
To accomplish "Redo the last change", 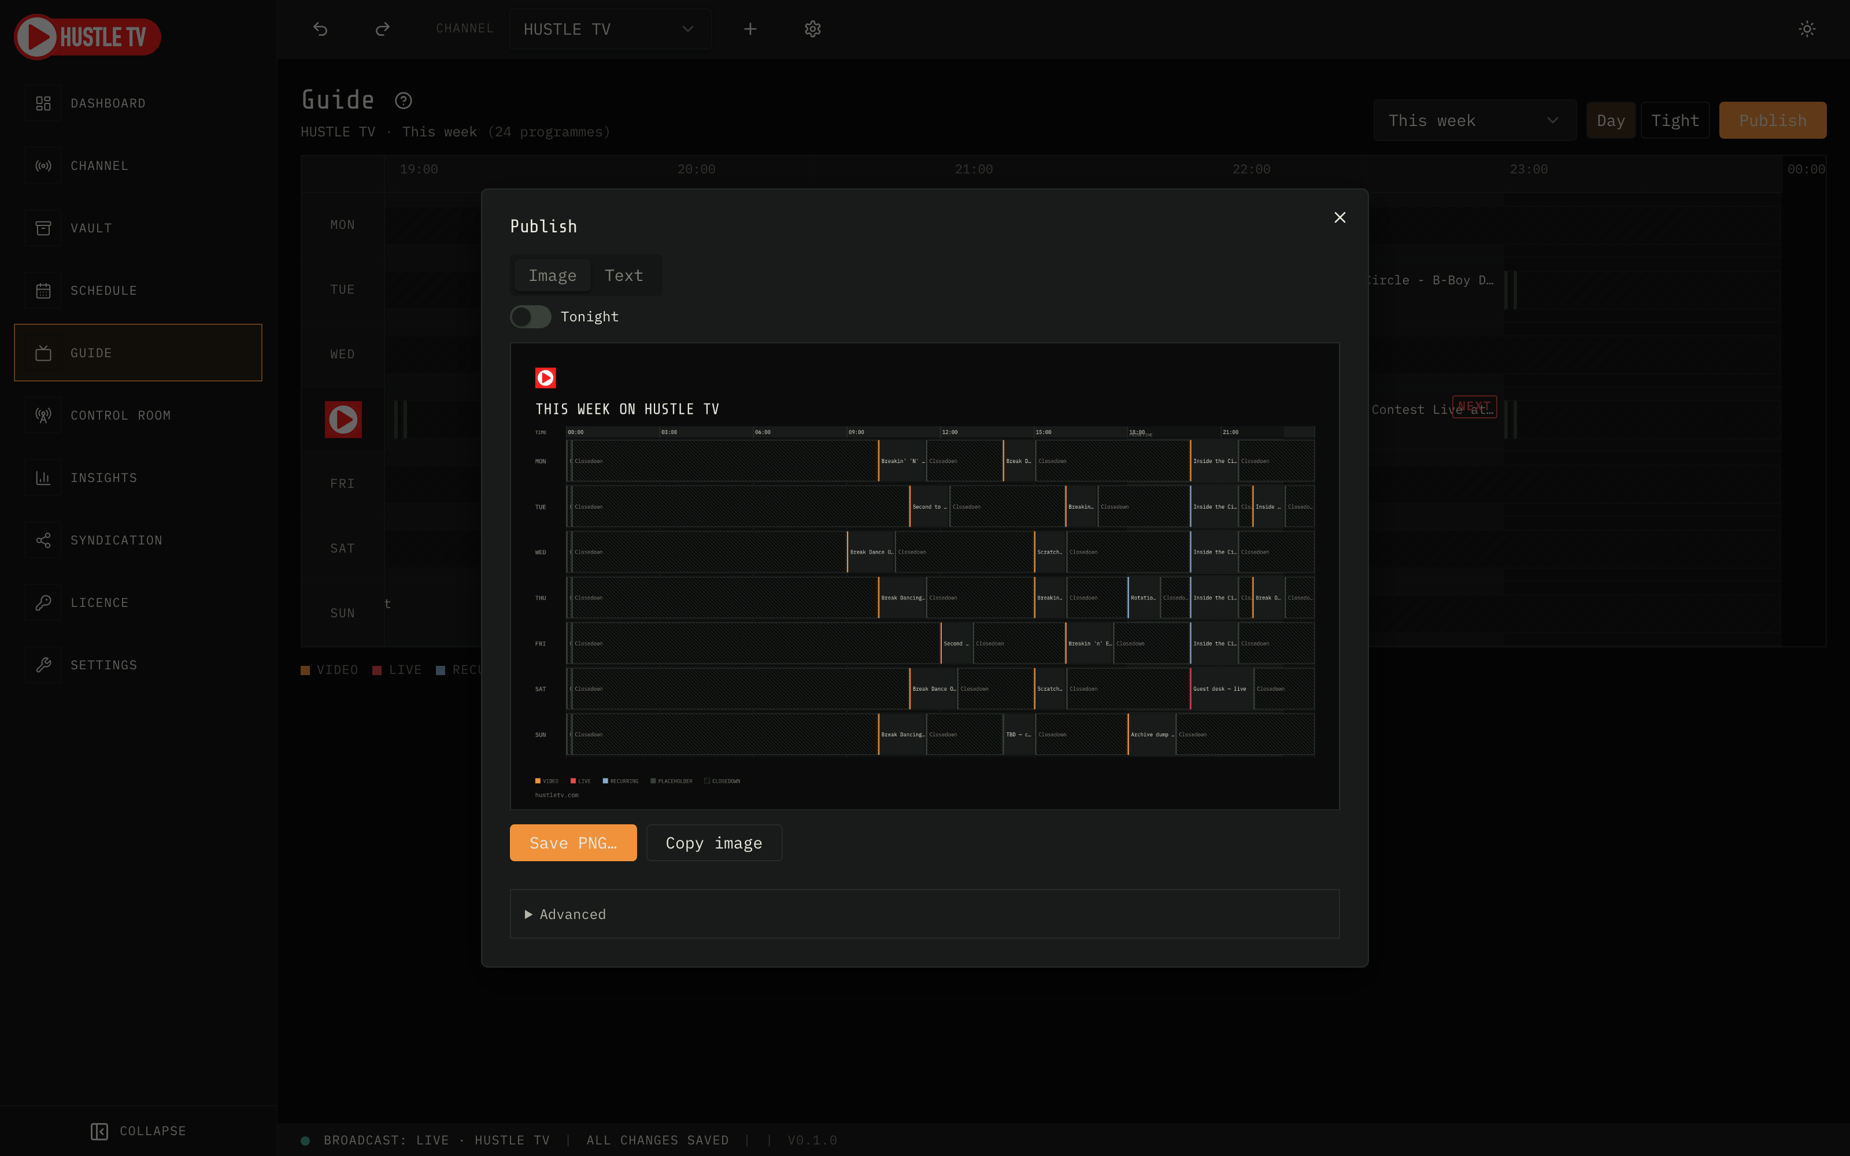I will tap(383, 29).
